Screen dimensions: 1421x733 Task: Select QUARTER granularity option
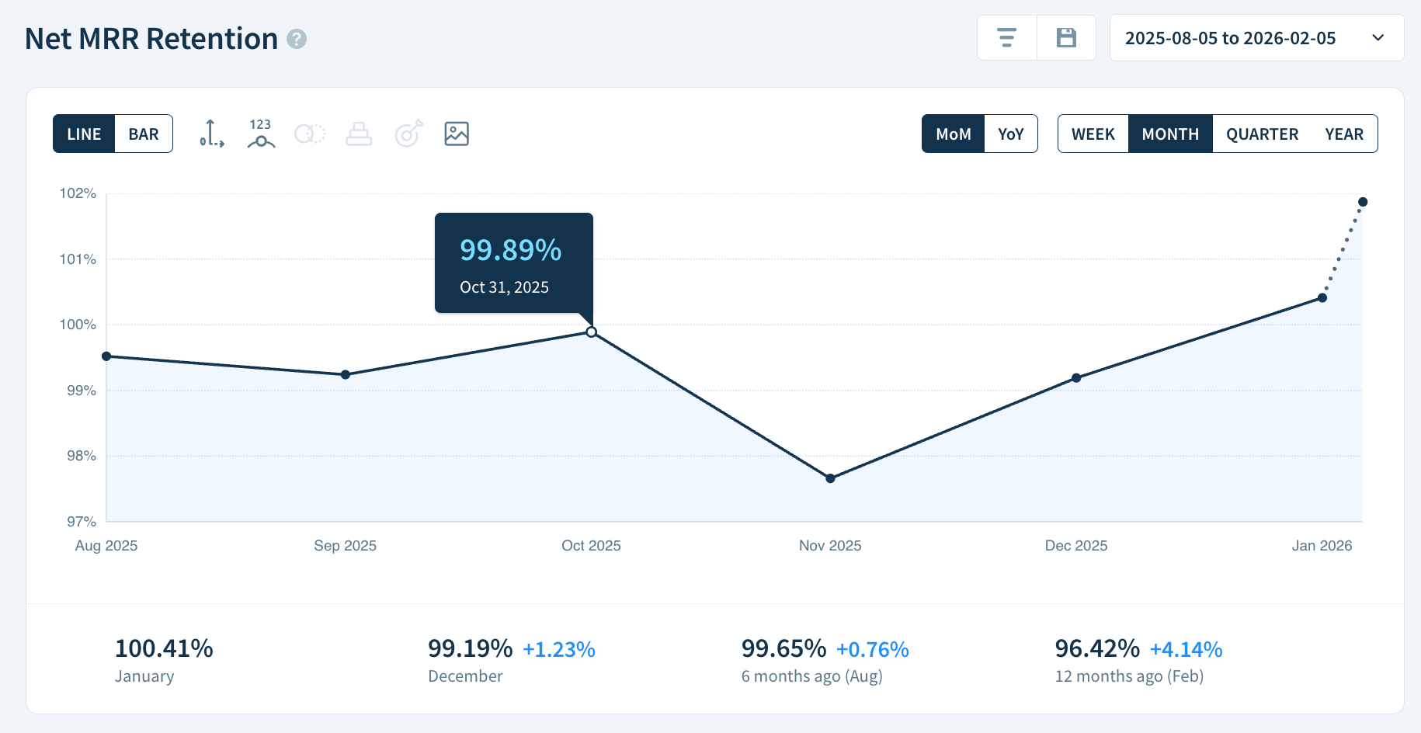tap(1261, 134)
